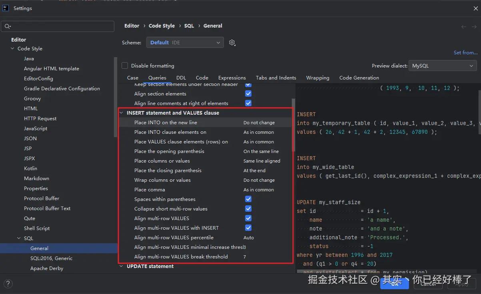Collapse the Code Style tree node
This screenshot has height=294, width=481.
(x=12, y=49)
